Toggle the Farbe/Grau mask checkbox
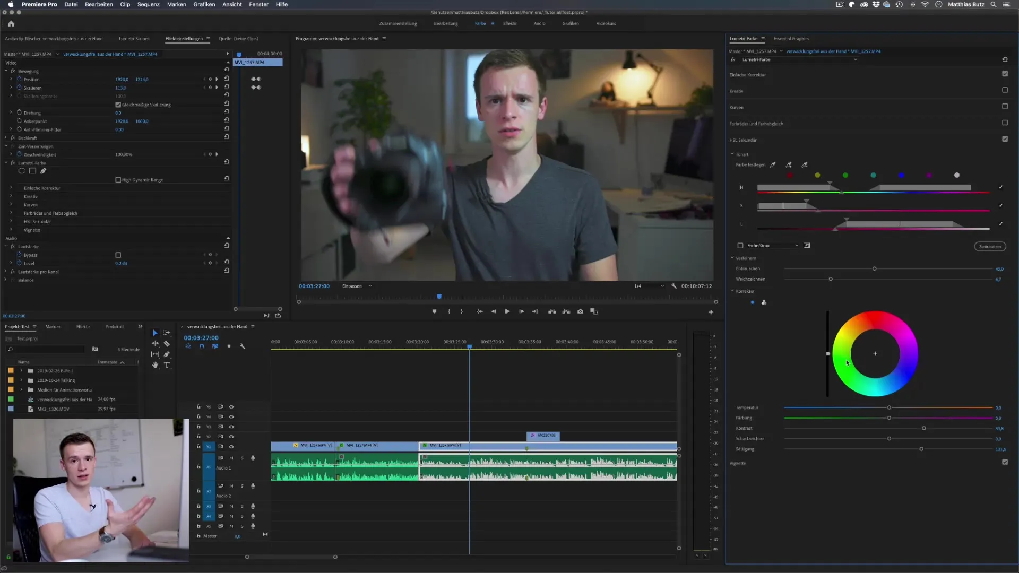 (x=740, y=246)
